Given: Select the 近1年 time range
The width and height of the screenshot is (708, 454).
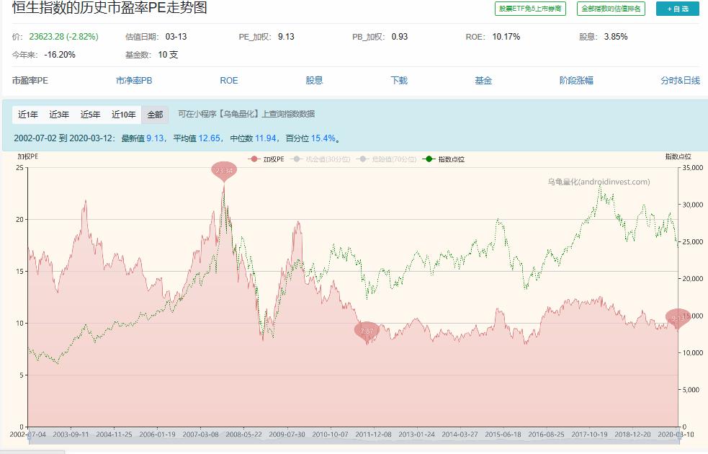Looking at the screenshot, I should (x=28, y=115).
